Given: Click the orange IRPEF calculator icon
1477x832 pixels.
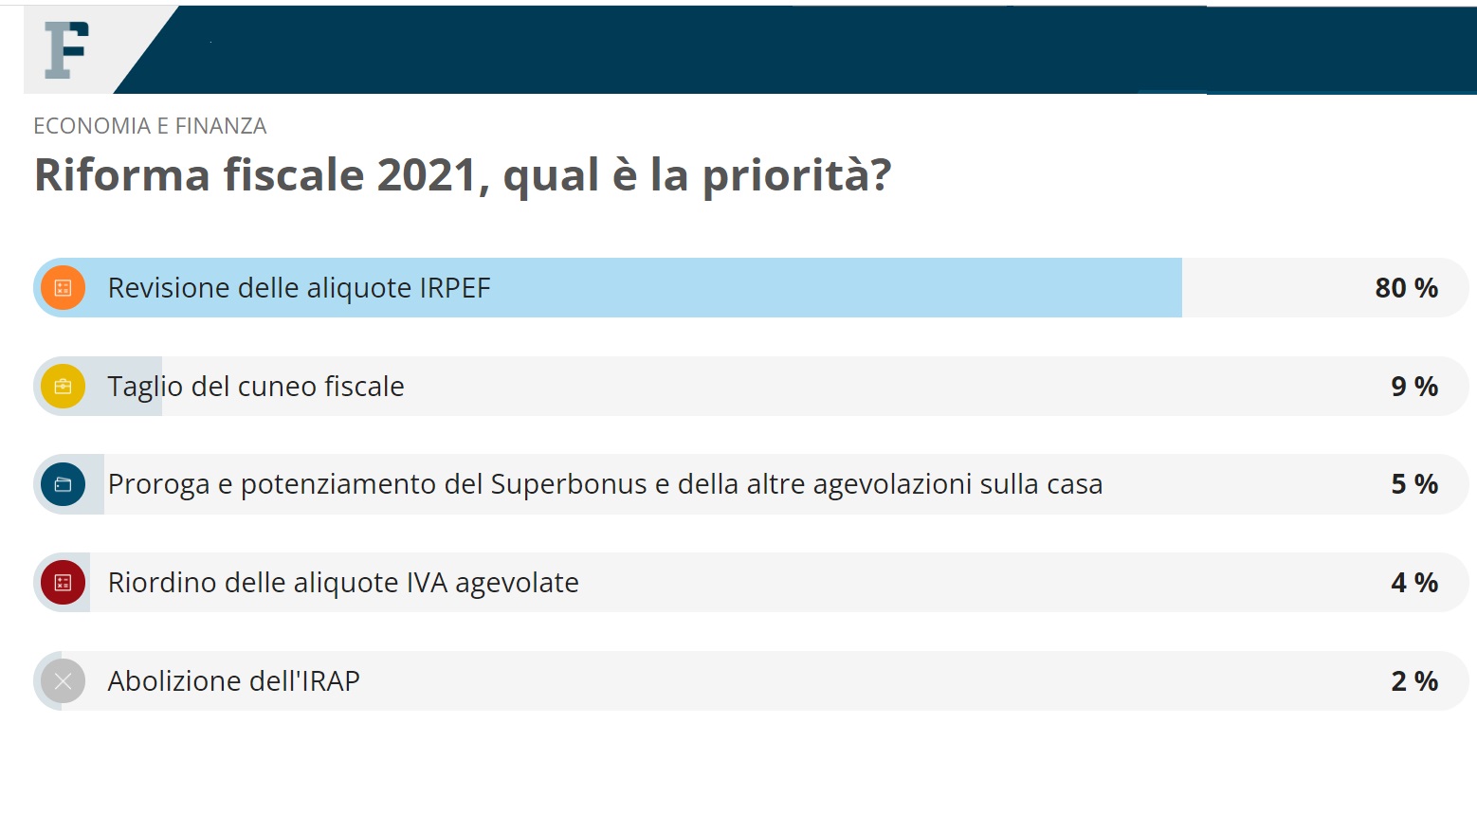Looking at the screenshot, I should pos(64,288).
